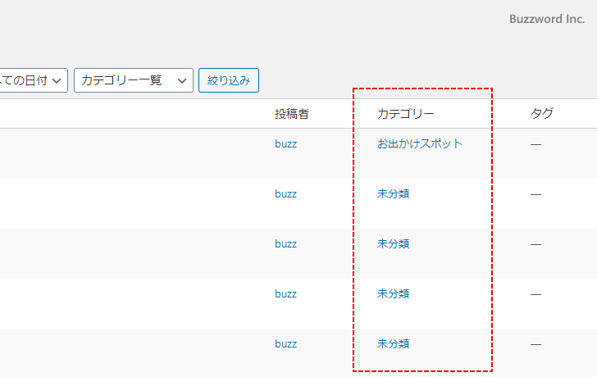Click the 投稿者 column header
Viewport: 597px width, 377px height.
click(291, 114)
